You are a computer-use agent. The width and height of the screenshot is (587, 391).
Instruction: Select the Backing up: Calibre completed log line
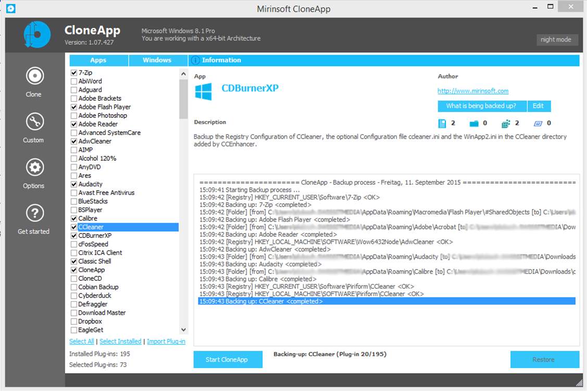pos(257,279)
